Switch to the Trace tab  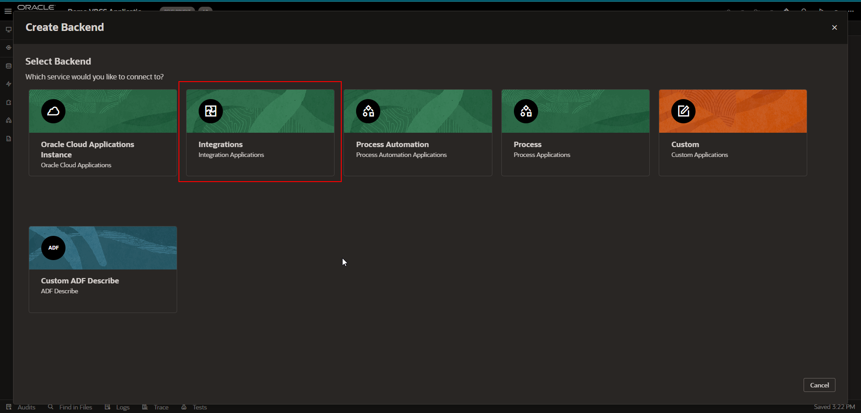point(155,407)
